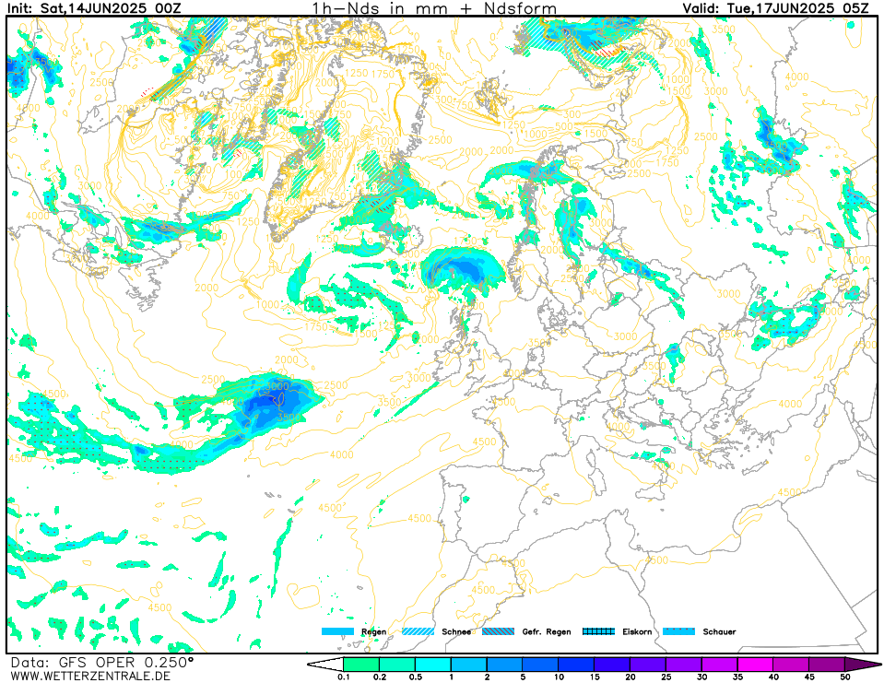Click scale segment between 5 and 10

click(541, 665)
